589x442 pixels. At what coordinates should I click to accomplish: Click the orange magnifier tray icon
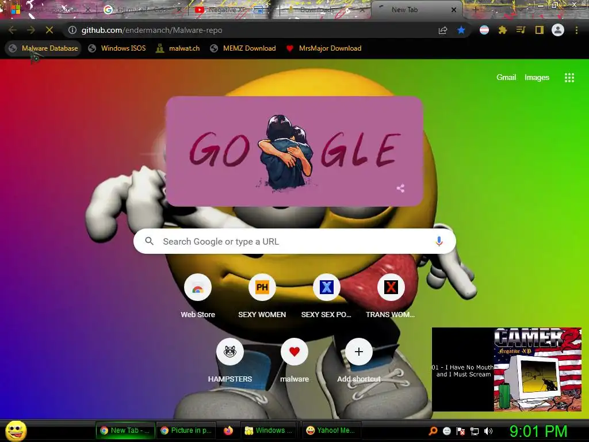tap(433, 431)
